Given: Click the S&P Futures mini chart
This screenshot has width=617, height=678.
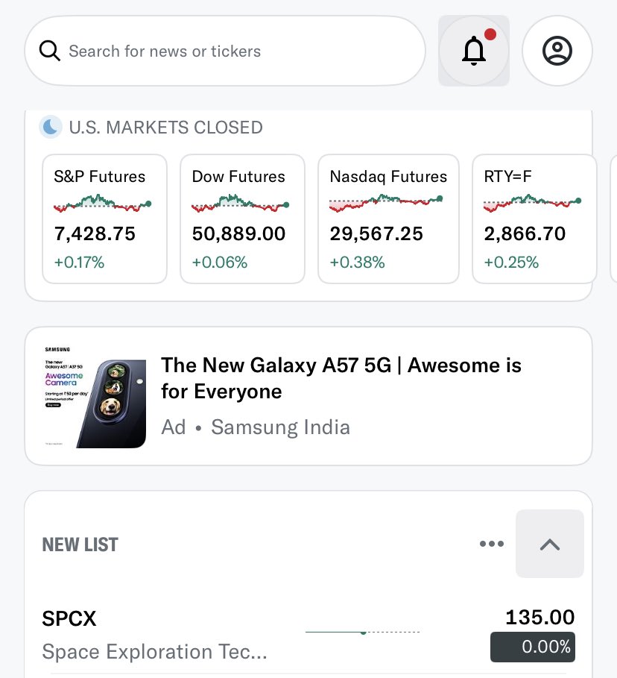Looking at the screenshot, I should point(102,203).
